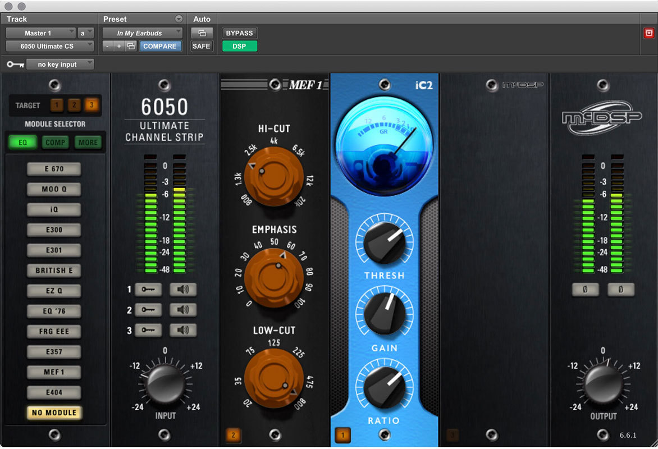The width and height of the screenshot is (658, 449).
Task: Expand the no key input selector
Action: pos(61,65)
